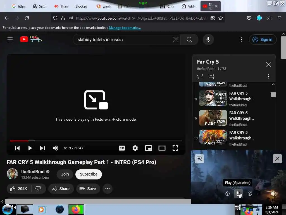Click playlist scrollbar thumb
This screenshot has height=215, width=286.
point(273,95)
